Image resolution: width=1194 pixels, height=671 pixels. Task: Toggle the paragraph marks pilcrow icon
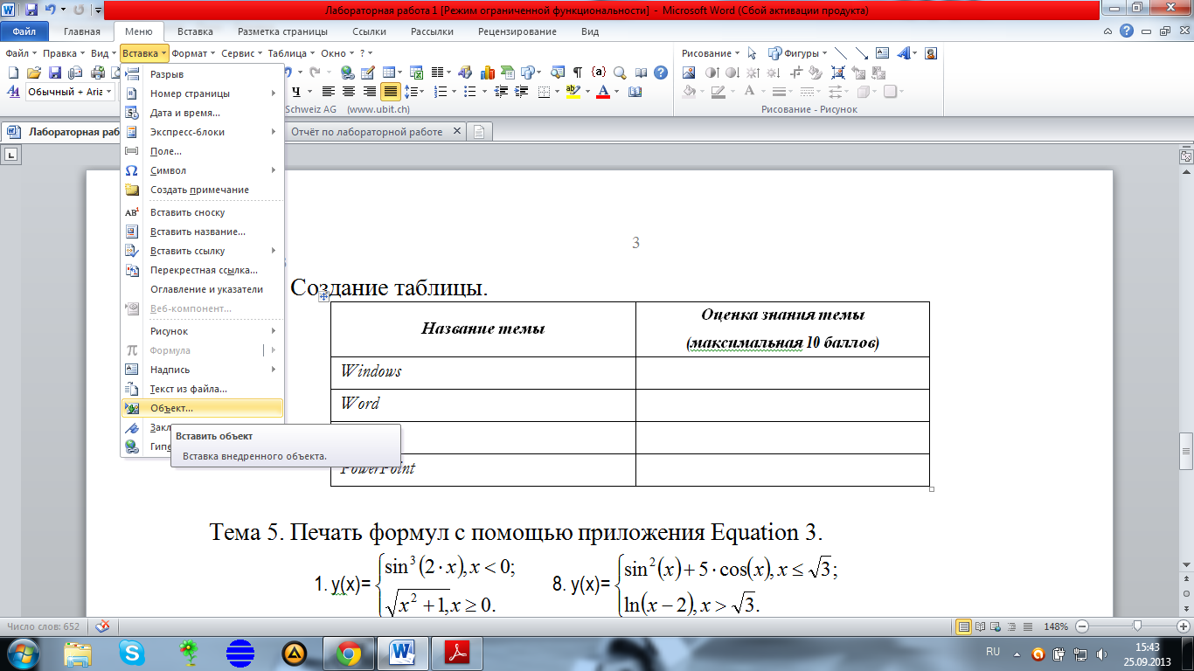(x=577, y=73)
